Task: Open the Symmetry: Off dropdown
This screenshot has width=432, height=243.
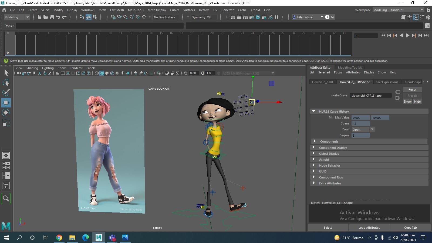Action: pos(204,17)
